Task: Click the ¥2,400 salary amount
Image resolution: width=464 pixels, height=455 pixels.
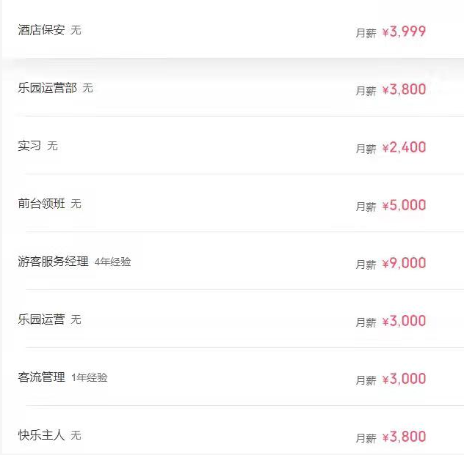Action: point(404,148)
